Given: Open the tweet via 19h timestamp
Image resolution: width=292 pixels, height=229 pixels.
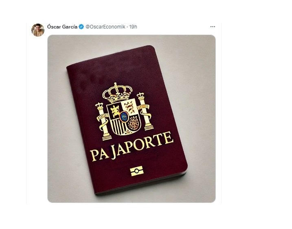Looking at the screenshot, I should pos(133,27).
